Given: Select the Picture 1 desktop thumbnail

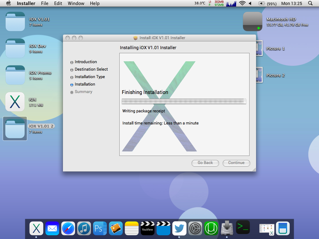Looking at the screenshot, I should tap(259, 48).
